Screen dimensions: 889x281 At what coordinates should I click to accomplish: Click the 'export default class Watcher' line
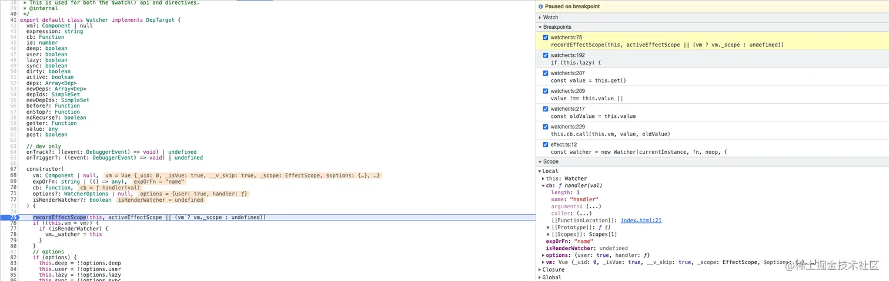pos(101,20)
